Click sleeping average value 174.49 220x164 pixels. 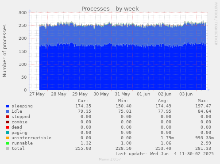(163, 106)
